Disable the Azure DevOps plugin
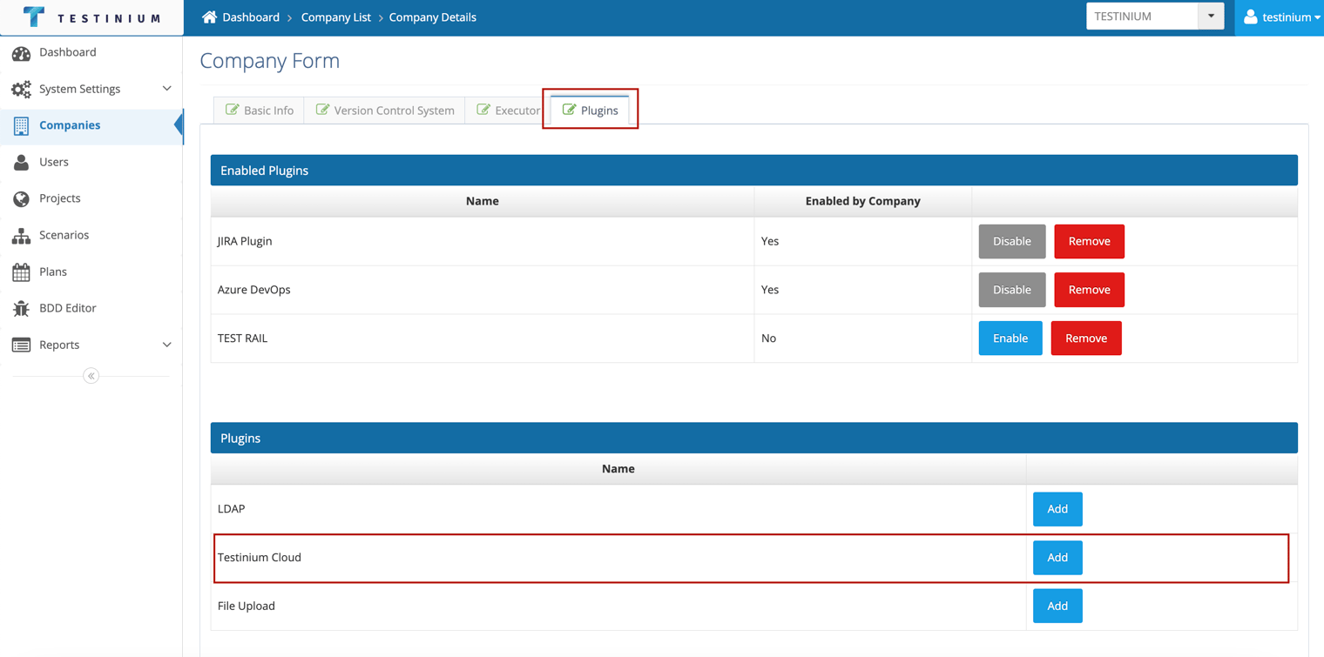This screenshot has width=1324, height=657. coord(1012,290)
